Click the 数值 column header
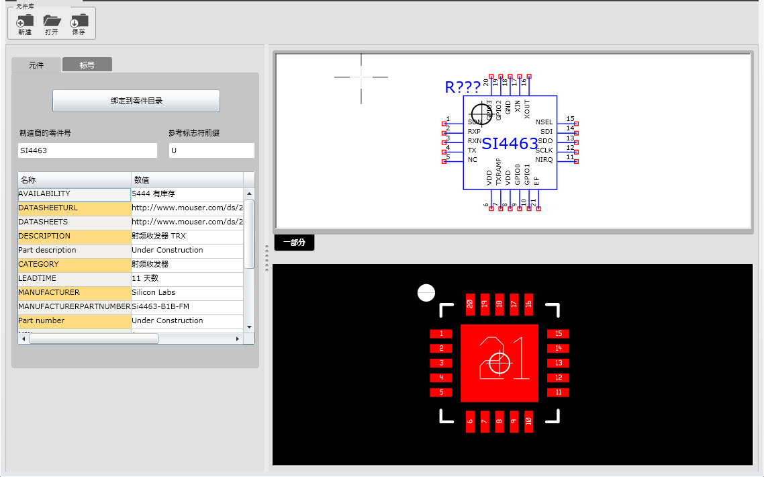The height and width of the screenshot is (477, 764). click(x=187, y=180)
